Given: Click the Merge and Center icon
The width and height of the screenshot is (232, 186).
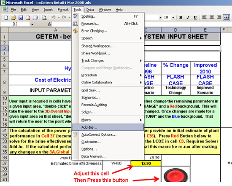Looking at the screenshot, I should (227, 18).
